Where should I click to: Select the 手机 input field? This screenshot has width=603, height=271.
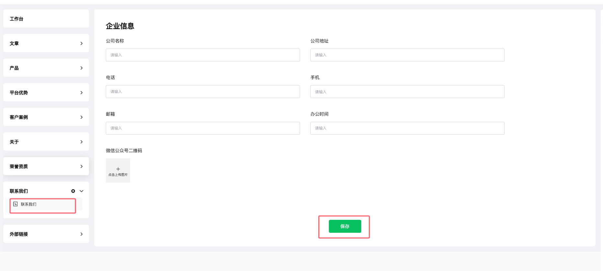(408, 92)
